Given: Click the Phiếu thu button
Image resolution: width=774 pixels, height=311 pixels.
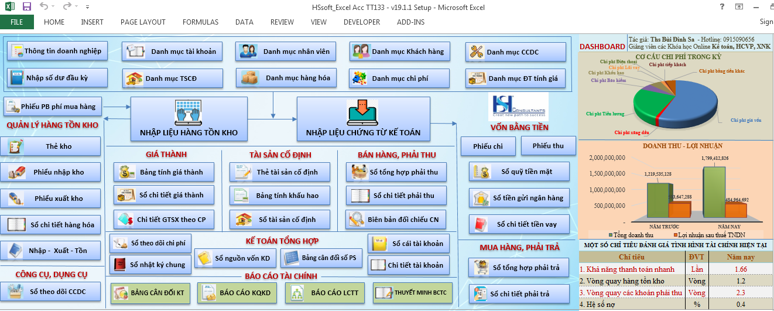Looking at the screenshot, I should coord(548,146).
